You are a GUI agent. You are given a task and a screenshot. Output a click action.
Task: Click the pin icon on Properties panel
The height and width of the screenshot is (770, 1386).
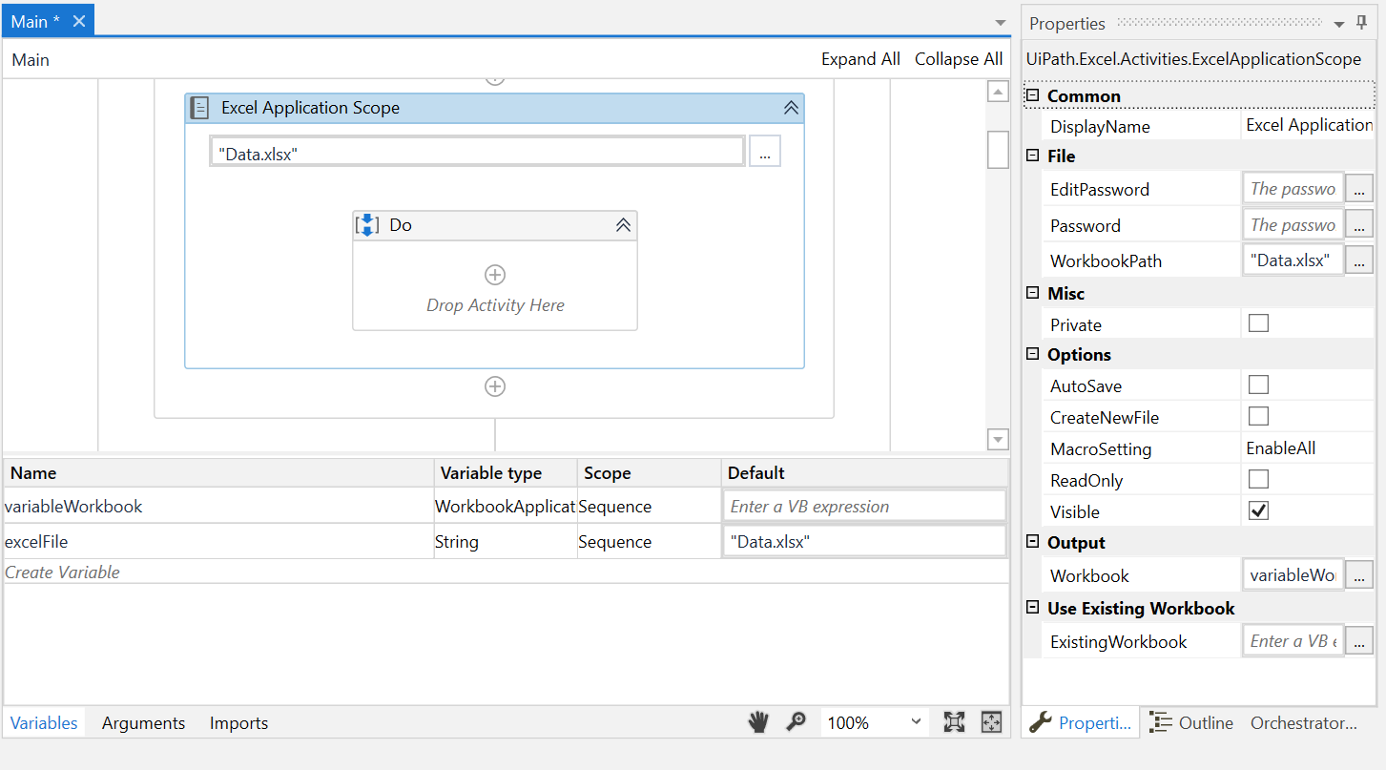pyautogui.click(x=1361, y=22)
